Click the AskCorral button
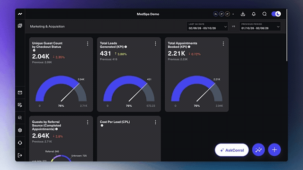 coord(232,150)
